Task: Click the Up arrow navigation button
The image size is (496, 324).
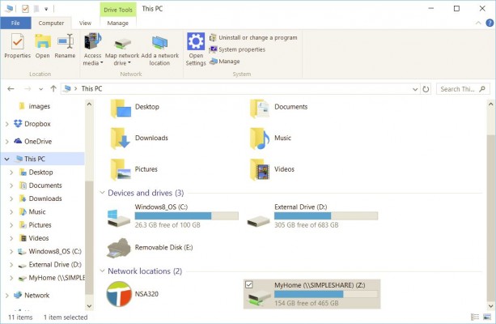Action: coord(53,89)
